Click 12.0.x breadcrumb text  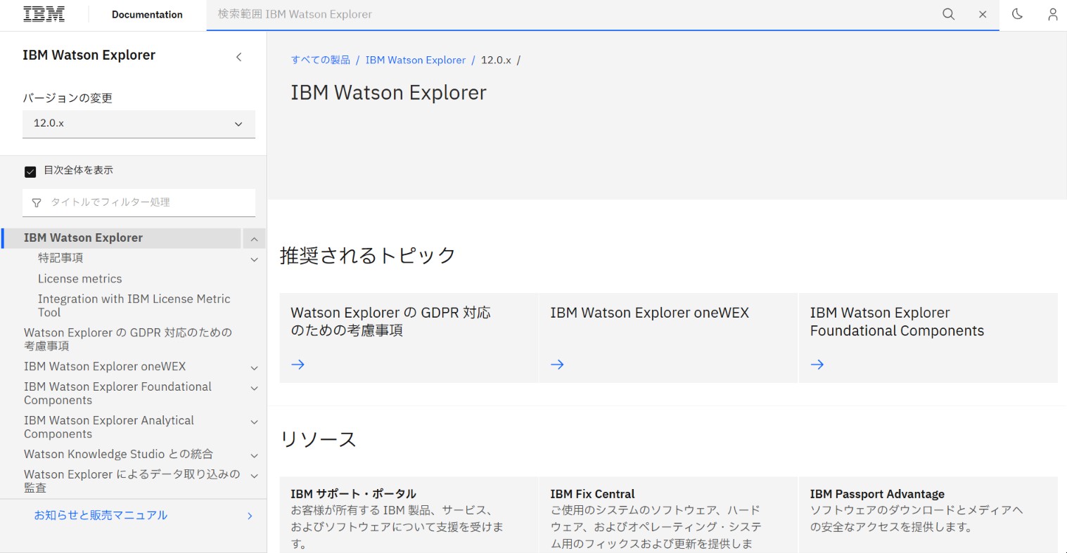[496, 60]
